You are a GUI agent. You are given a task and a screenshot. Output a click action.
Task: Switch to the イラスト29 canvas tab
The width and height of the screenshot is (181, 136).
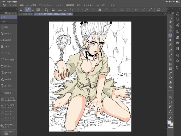coord(26,14)
